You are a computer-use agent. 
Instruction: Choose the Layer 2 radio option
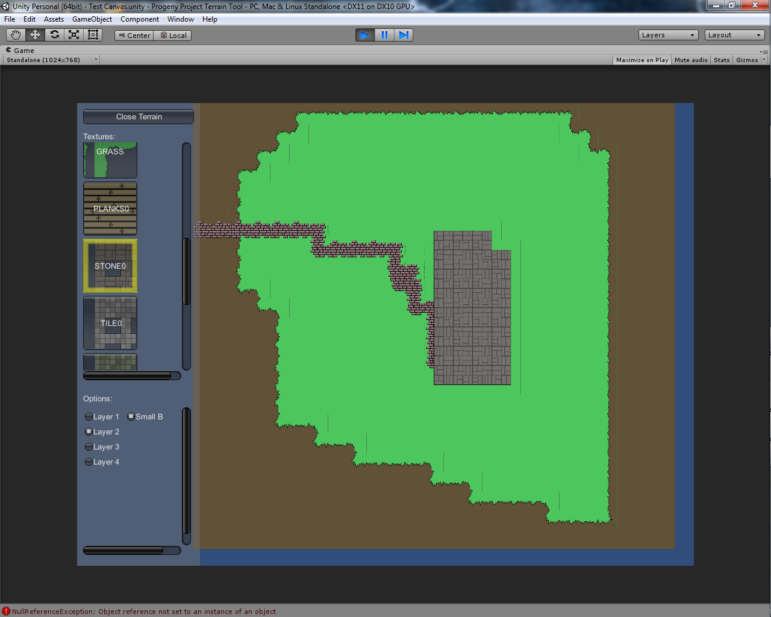click(102, 431)
